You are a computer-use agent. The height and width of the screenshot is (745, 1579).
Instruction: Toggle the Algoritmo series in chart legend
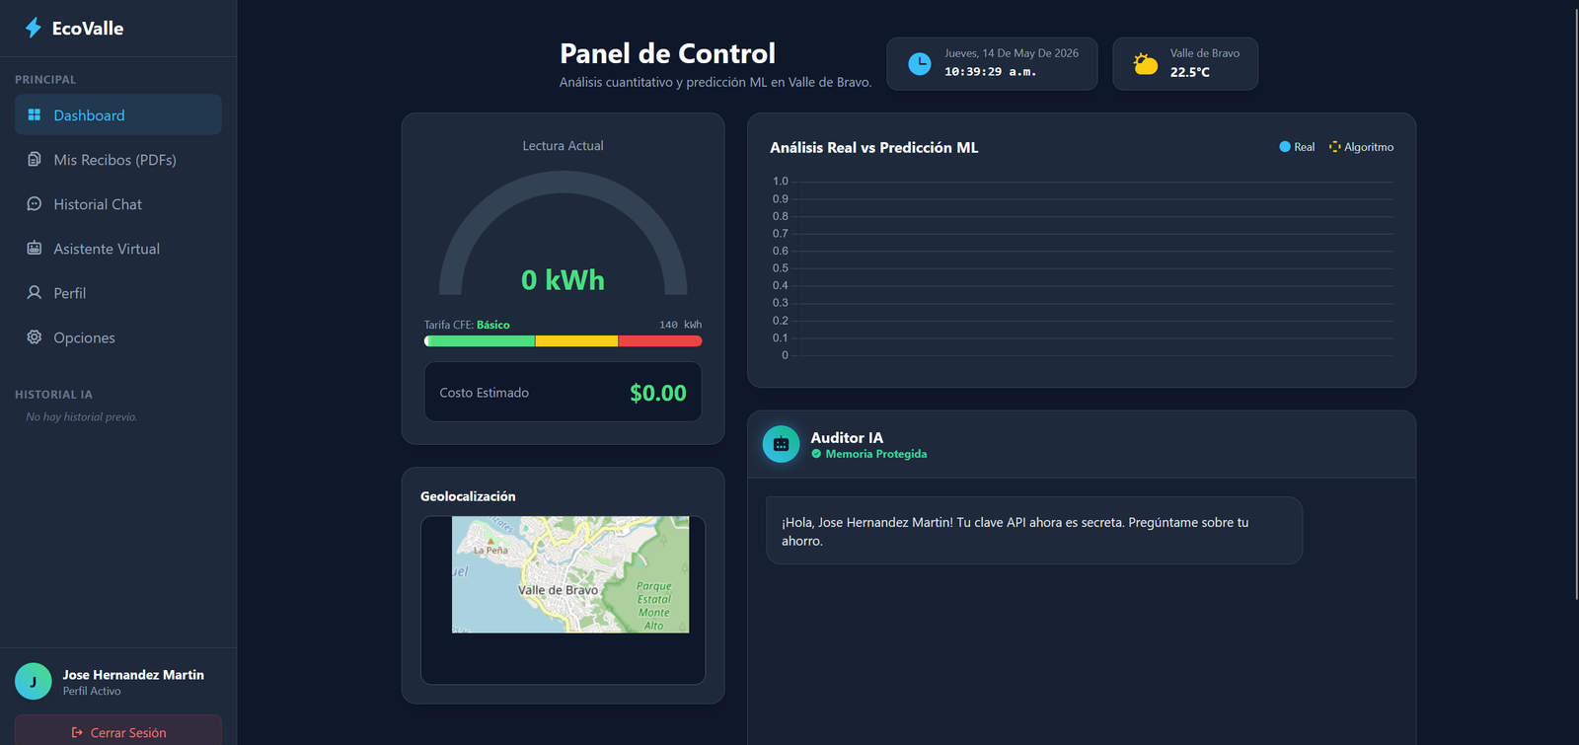pyautogui.click(x=1361, y=147)
